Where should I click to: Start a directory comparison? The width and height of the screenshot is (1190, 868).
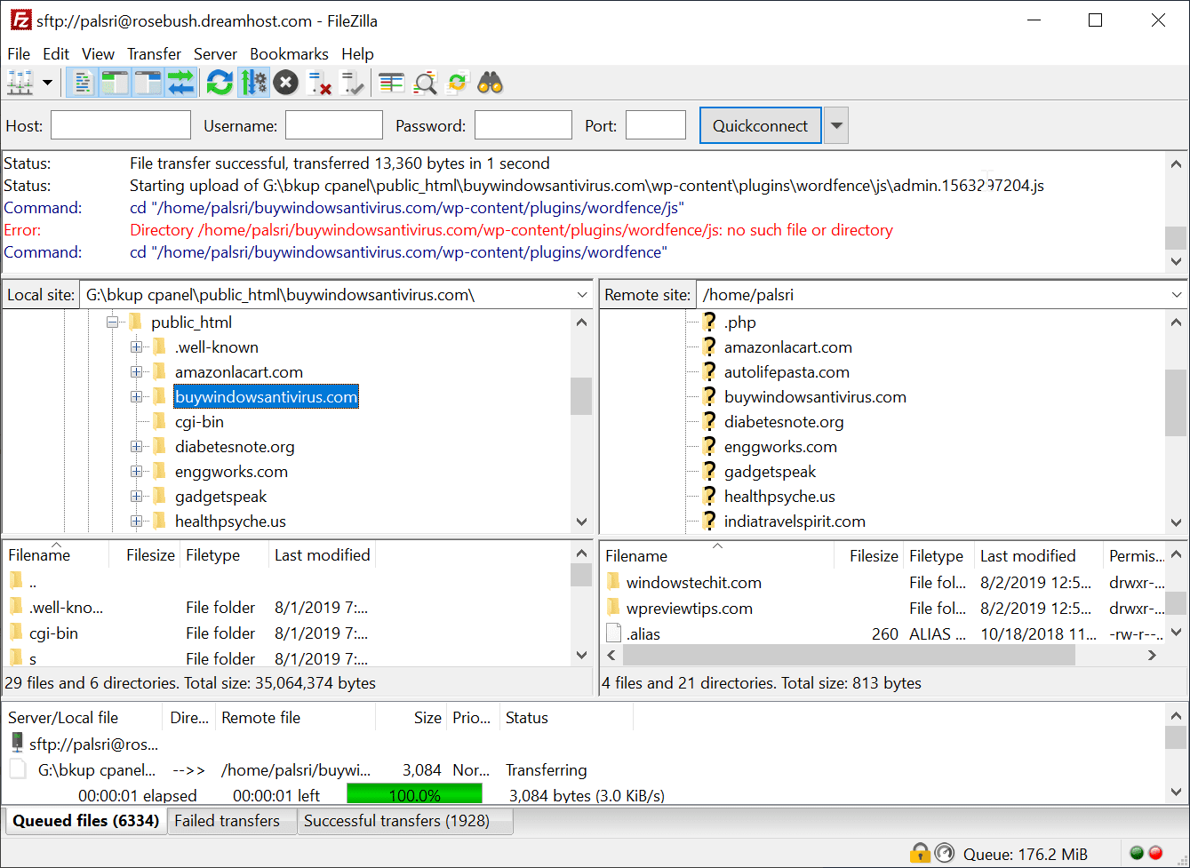click(x=424, y=82)
